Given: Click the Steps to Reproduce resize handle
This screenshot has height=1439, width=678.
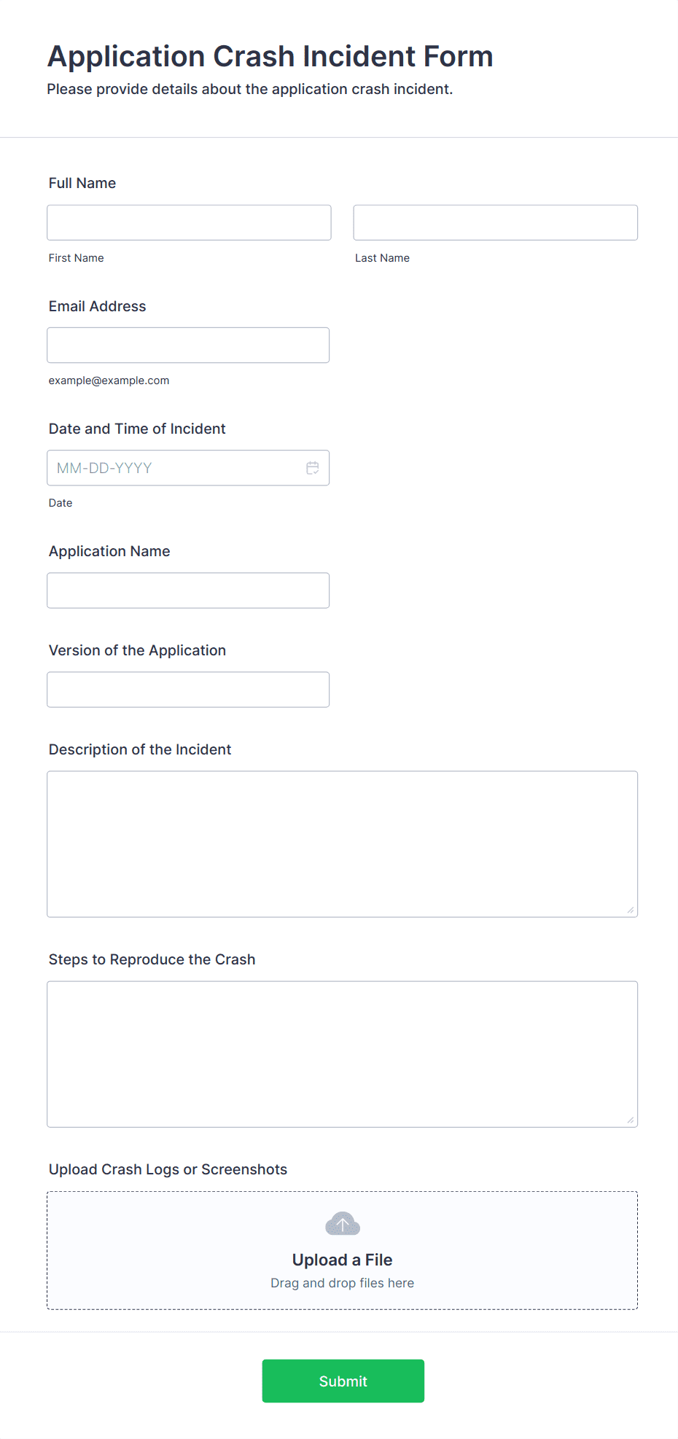Looking at the screenshot, I should tap(631, 1120).
